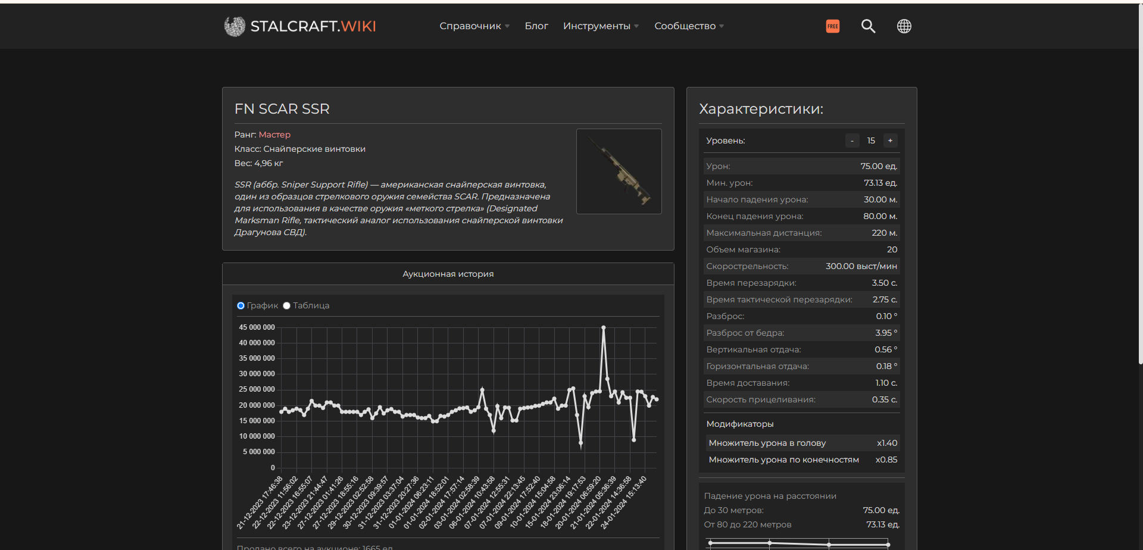The height and width of the screenshot is (550, 1143).
Task: Expand the Справочник dropdown menu
Action: 474,26
